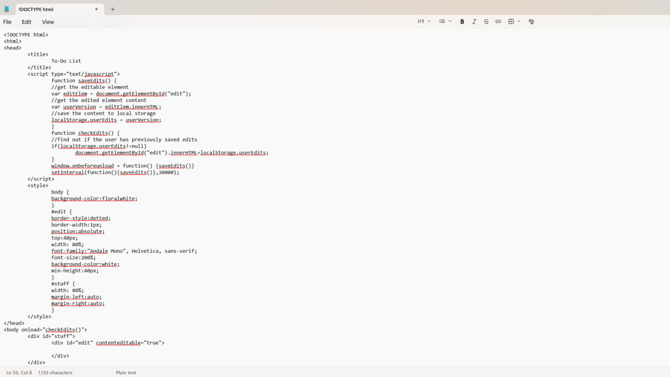670x377 pixels.
Task: Apply strikethrough formatting
Action: [486, 21]
